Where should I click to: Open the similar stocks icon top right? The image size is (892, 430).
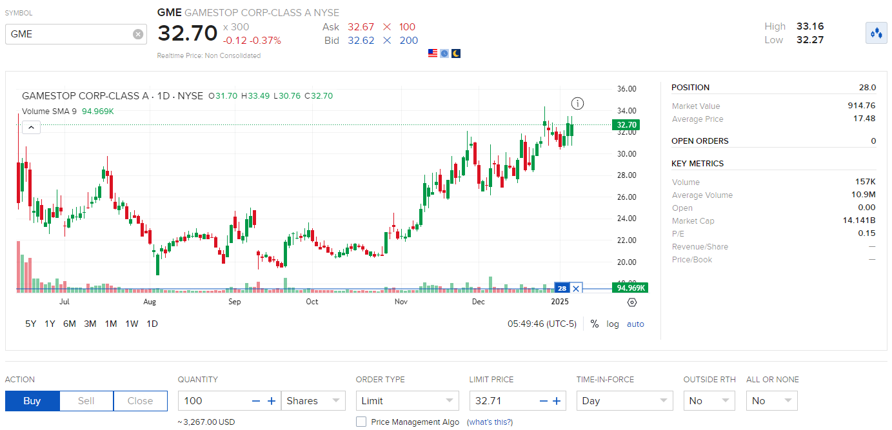click(x=876, y=33)
